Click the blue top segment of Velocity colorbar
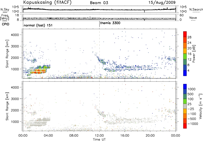203x141 pixels. (x=185, y=87)
